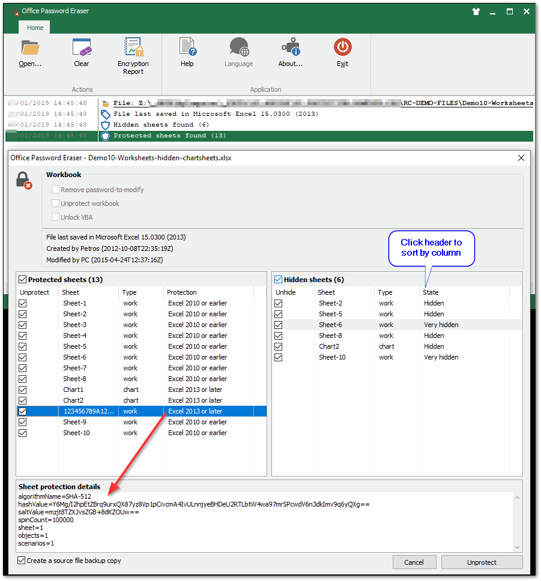
Task: Uncheck Unhide for hidden Sheet-5
Action: [x=279, y=315]
